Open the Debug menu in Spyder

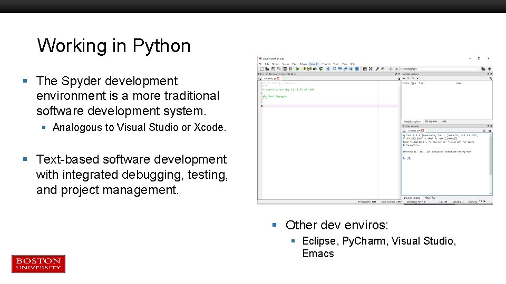pos(303,64)
